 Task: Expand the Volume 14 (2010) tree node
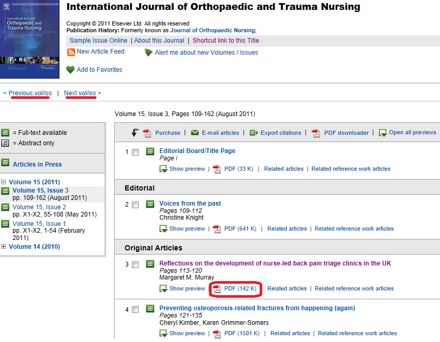point(3,247)
